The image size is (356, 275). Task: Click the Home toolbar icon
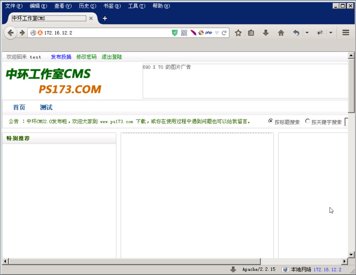(281, 33)
